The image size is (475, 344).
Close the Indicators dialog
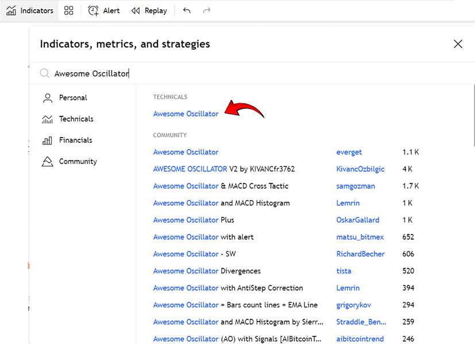point(458,44)
